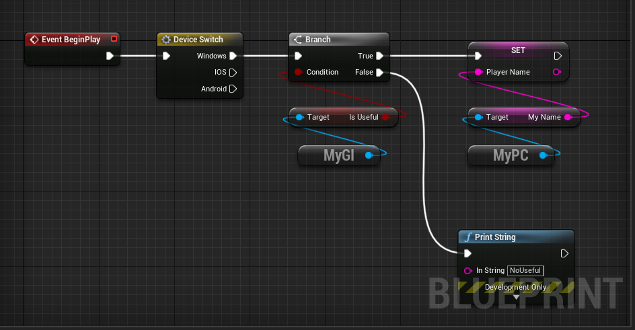This screenshot has width=635, height=330.
Task: Select the MyPC variable node
Action: point(511,155)
